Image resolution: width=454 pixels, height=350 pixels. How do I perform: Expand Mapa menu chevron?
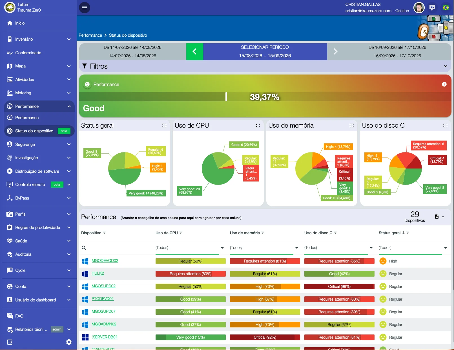coord(69,66)
